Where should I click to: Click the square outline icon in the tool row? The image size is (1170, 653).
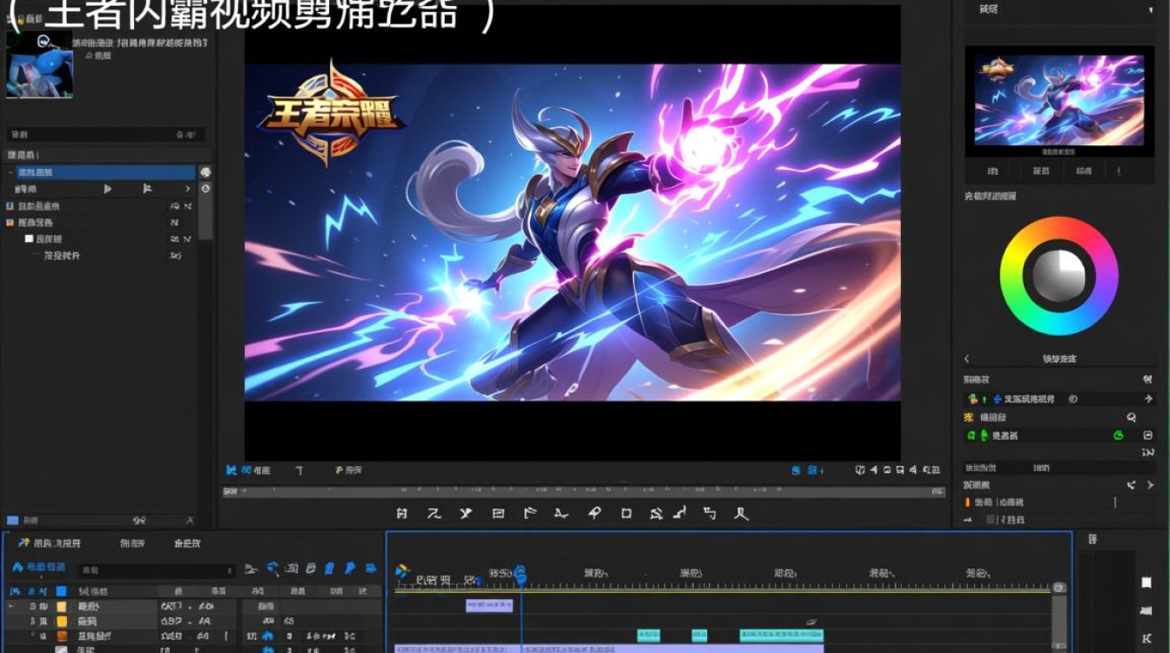point(626,514)
